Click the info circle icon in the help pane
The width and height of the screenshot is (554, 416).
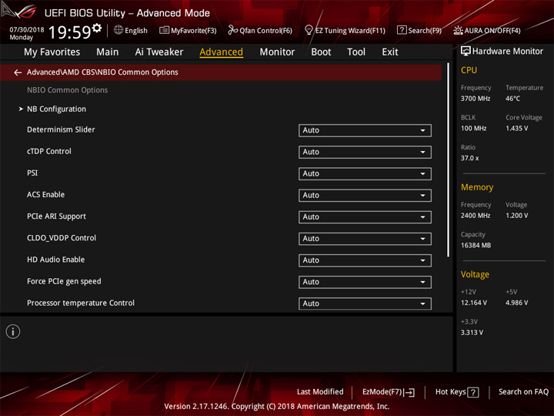[13, 331]
